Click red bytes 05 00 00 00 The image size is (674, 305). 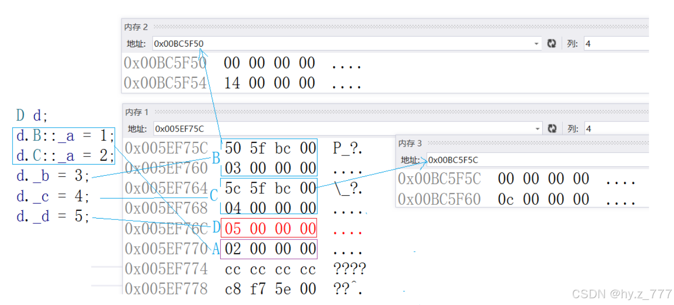[x=271, y=228]
